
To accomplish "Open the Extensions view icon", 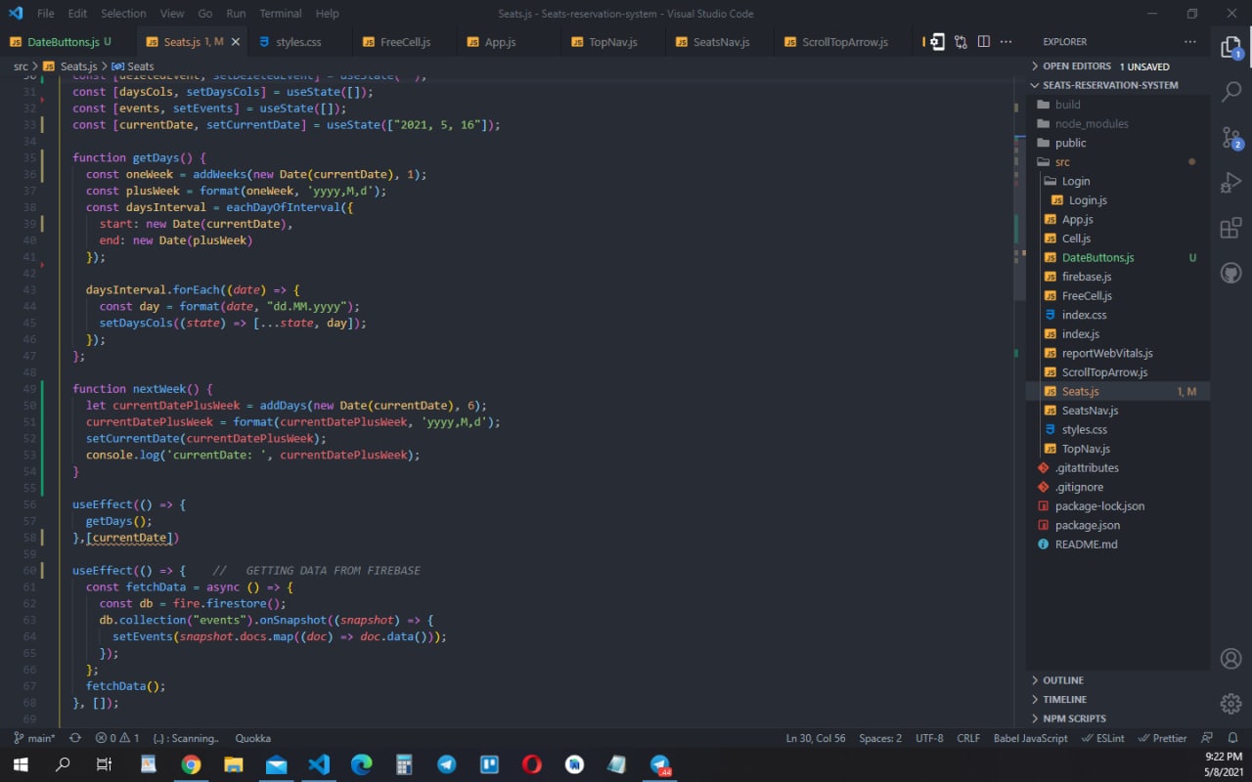I will pos(1231,229).
